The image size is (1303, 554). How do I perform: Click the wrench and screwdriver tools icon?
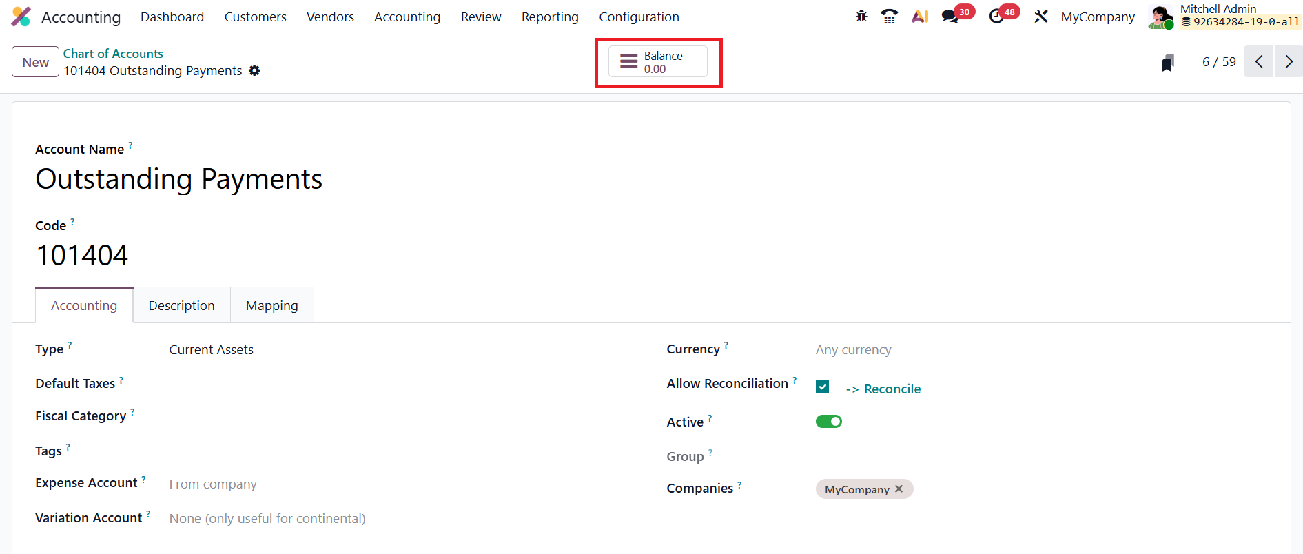(x=1040, y=17)
